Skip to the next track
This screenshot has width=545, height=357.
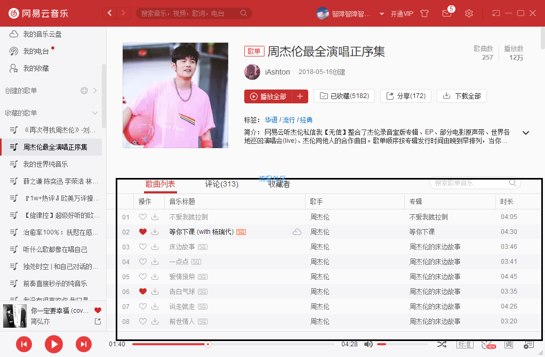[84, 344]
